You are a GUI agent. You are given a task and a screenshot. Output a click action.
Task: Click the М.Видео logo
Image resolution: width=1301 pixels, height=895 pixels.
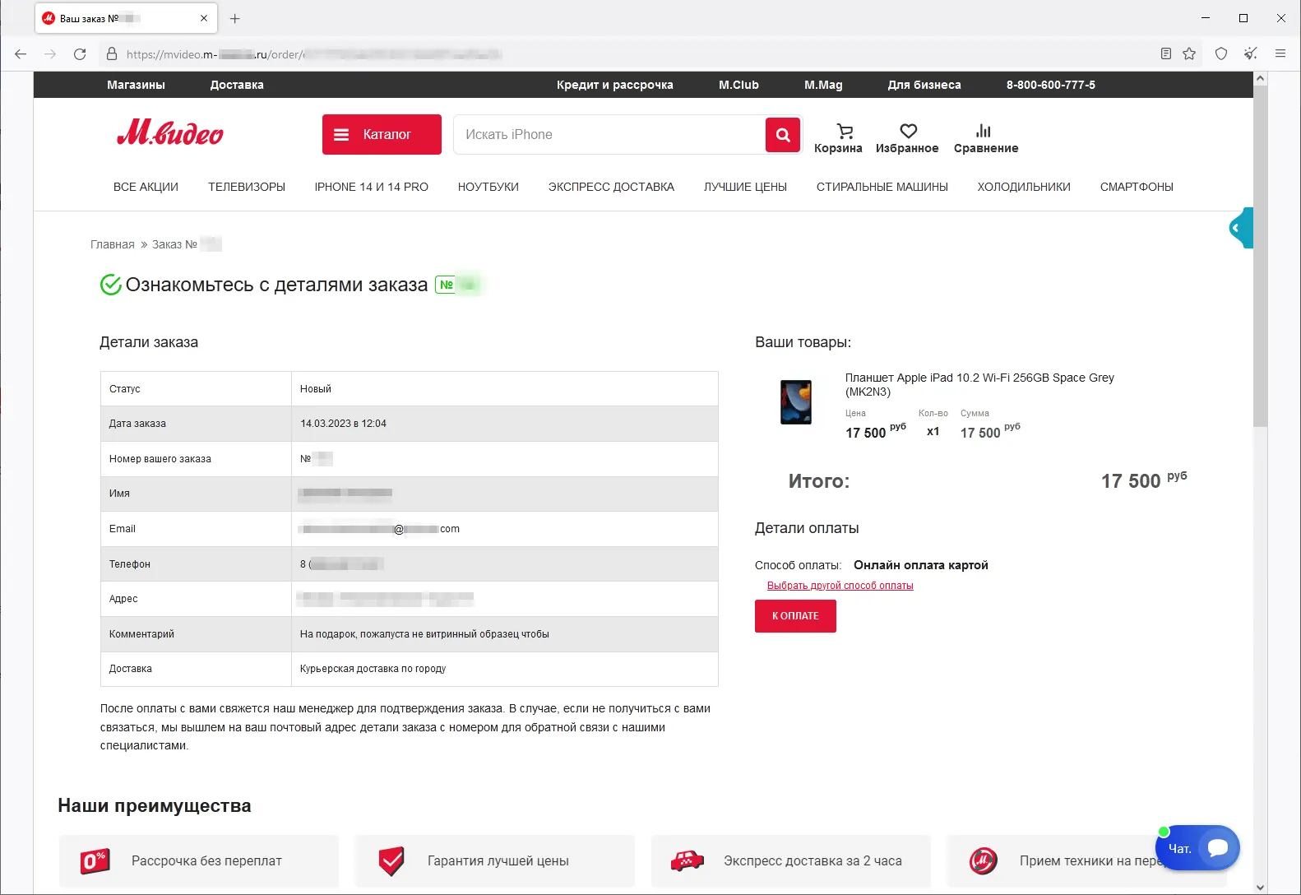tap(170, 133)
